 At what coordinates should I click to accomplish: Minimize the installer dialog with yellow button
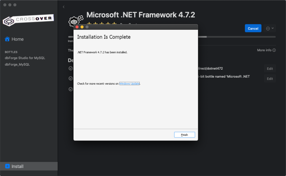(x=82, y=27)
